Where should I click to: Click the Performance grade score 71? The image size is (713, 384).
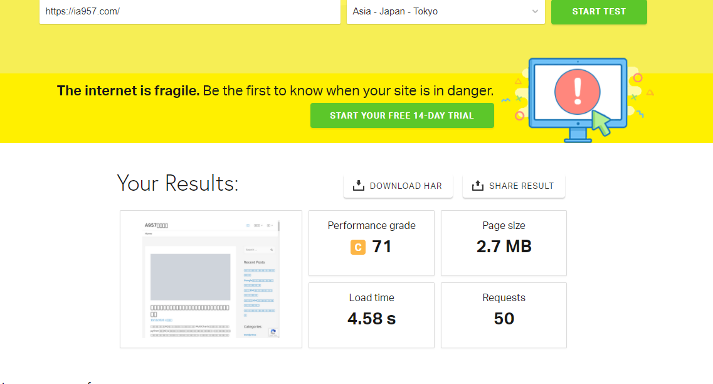pos(381,247)
